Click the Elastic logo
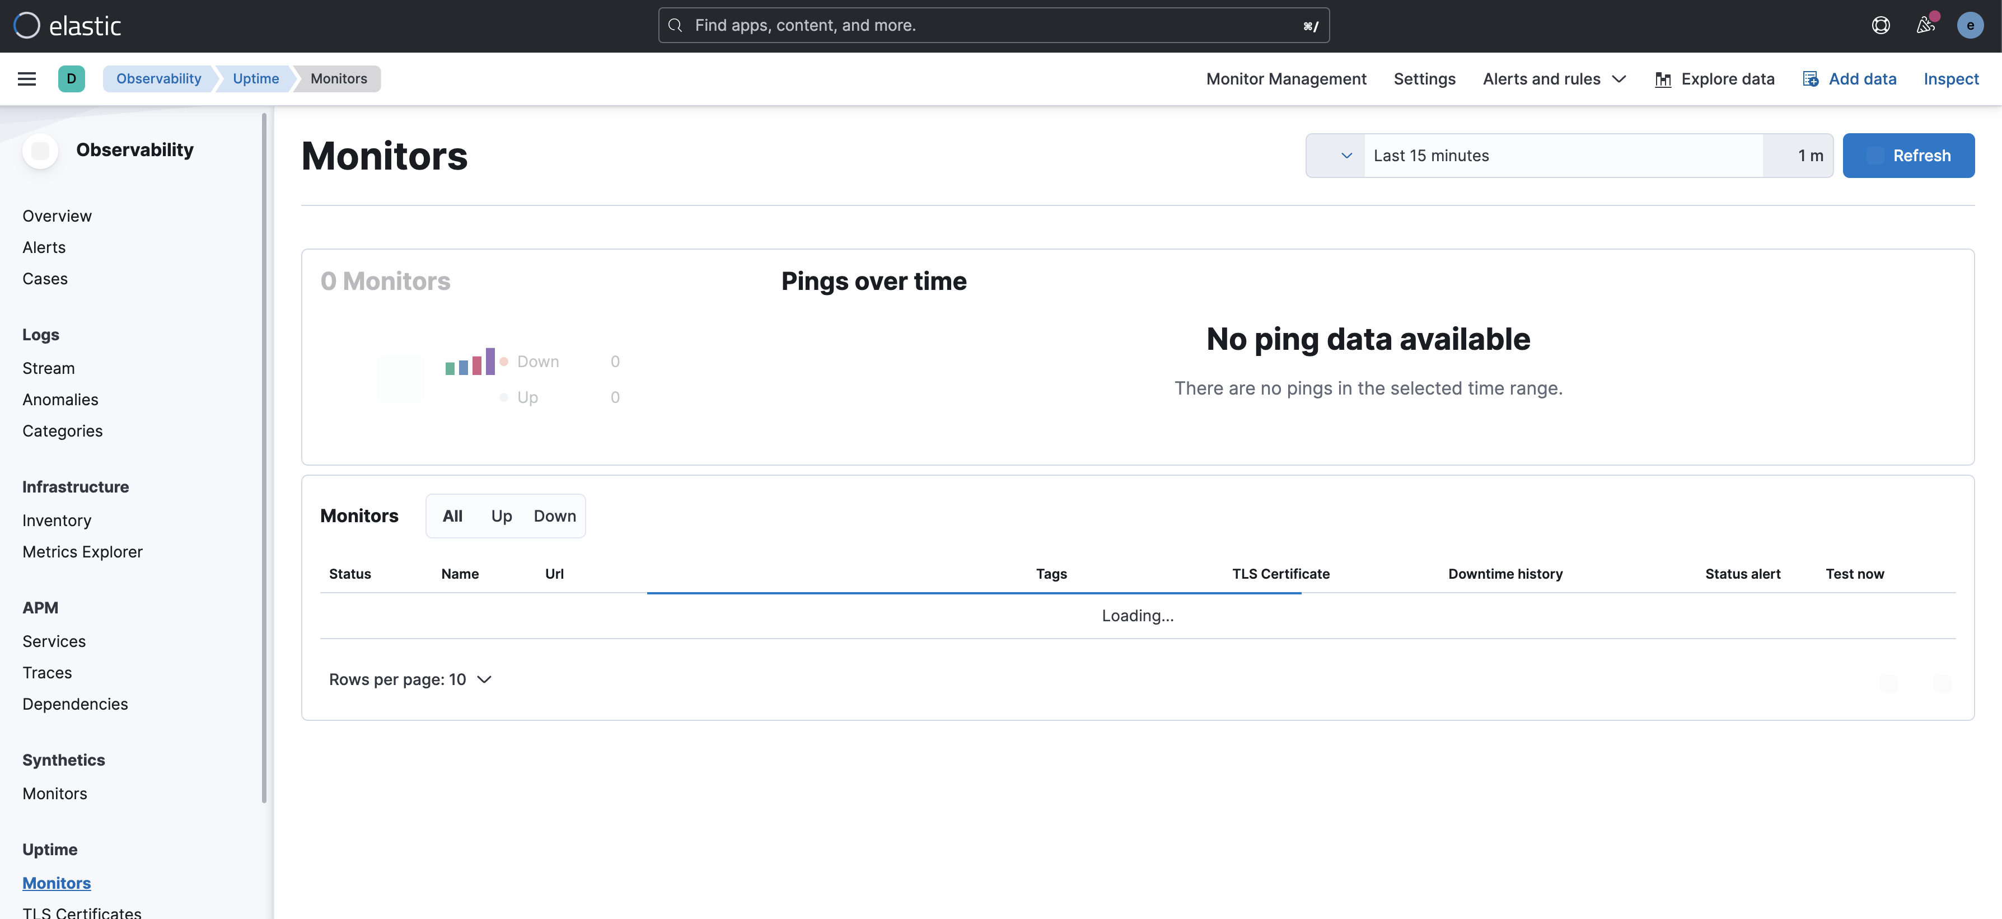This screenshot has height=919, width=2002. tap(68, 26)
